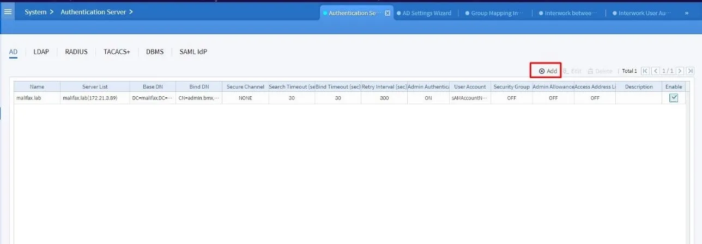
Task: Switch to the RADIUS tab
Action: tap(76, 52)
